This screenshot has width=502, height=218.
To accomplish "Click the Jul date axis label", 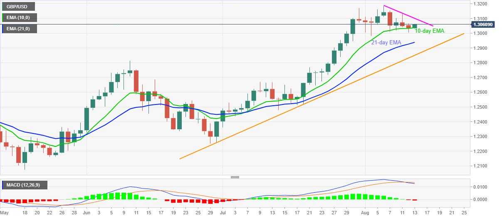I will click(x=222, y=212).
